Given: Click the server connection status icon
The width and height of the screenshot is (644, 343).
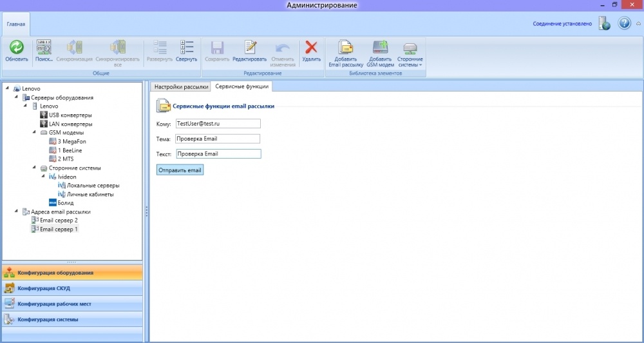Looking at the screenshot, I should pyautogui.click(x=604, y=23).
